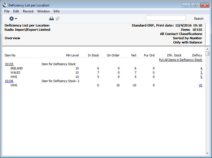The height and width of the screenshot is (158, 212).
Task: Click 'Only with Balance' header text
Action: [x=187, y=42]
